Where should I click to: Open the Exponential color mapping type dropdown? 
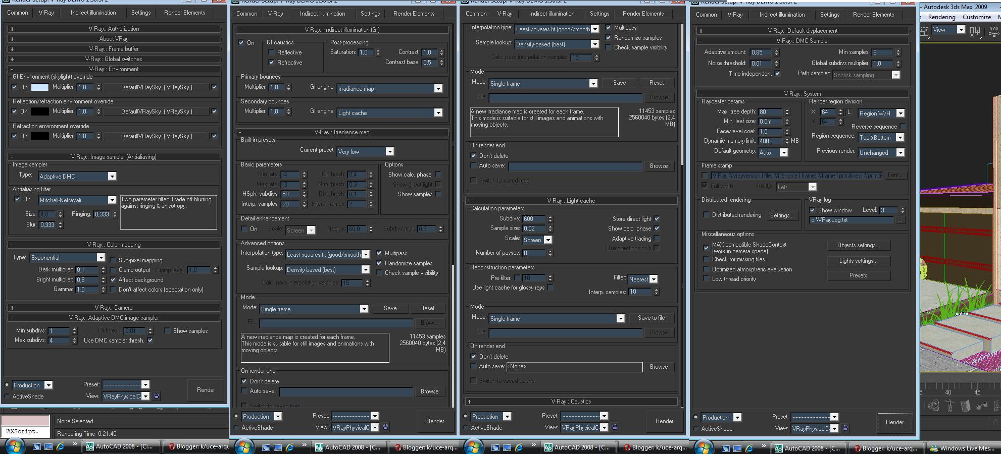click(67, 258)
